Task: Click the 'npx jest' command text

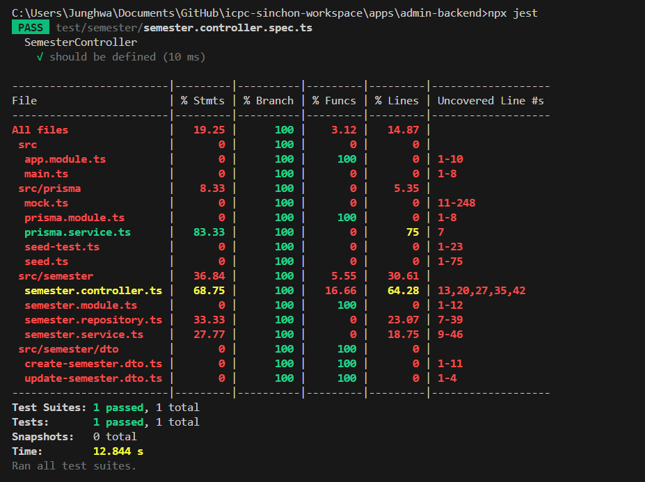Action: (513, 13)
